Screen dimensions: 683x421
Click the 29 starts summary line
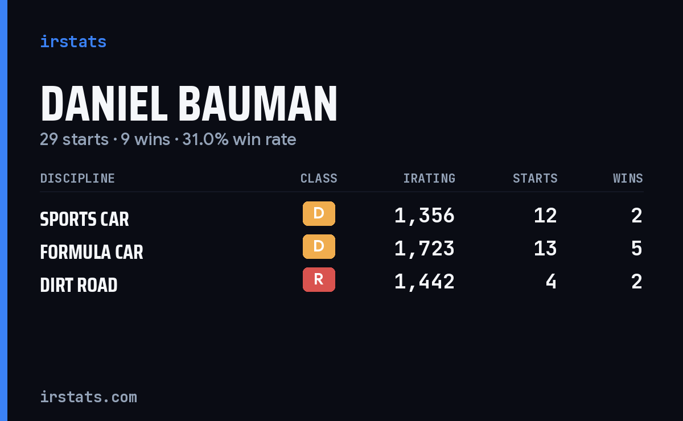[168, 139]
